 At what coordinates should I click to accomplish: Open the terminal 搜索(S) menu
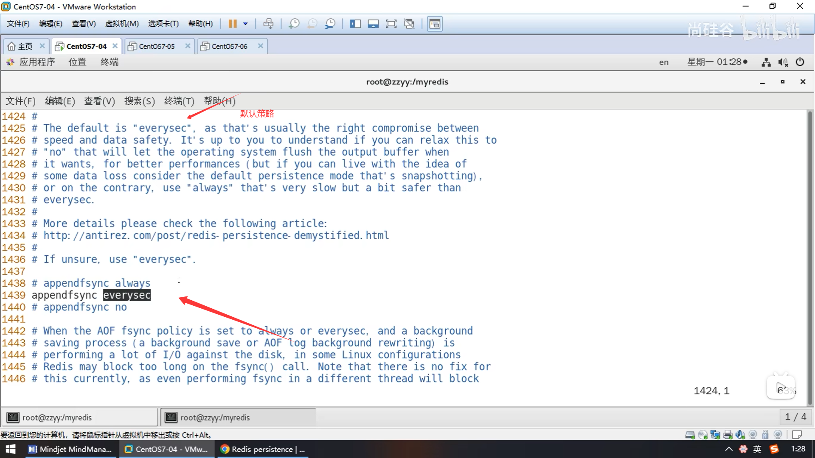pos(139,101)
